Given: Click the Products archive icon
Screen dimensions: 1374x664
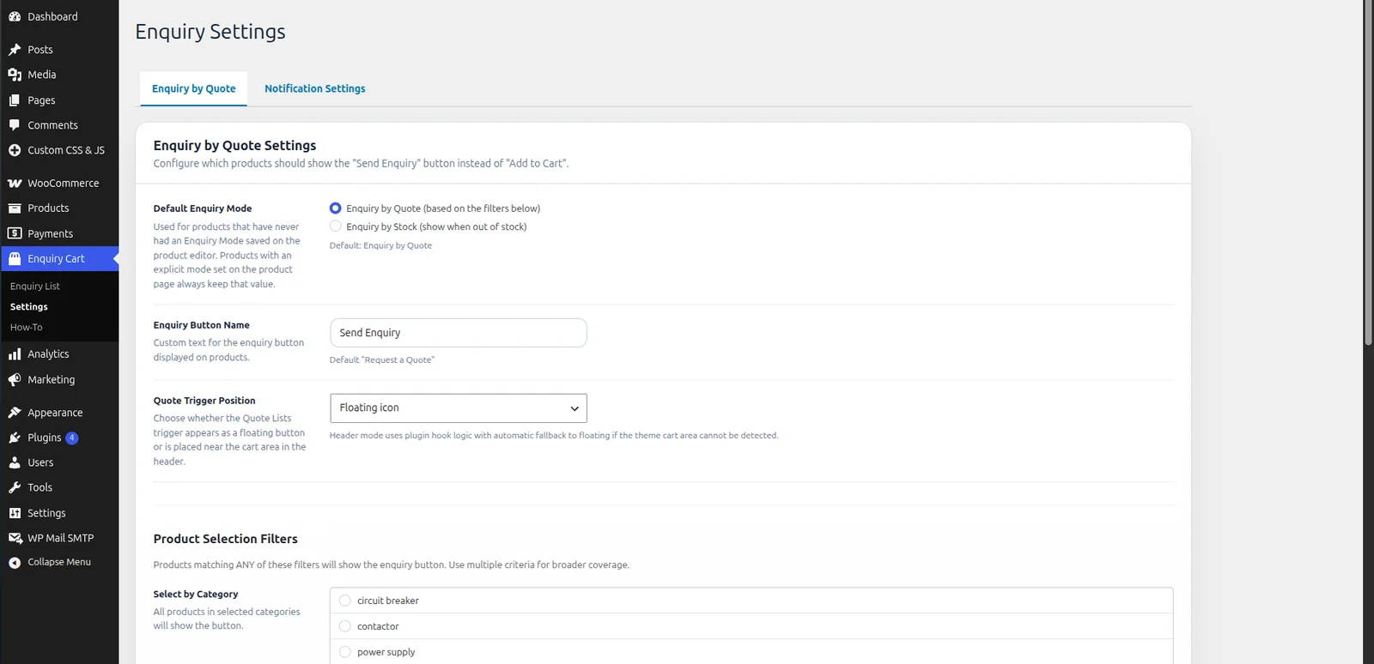Looking at the screenshot, I should pos(15,208).
